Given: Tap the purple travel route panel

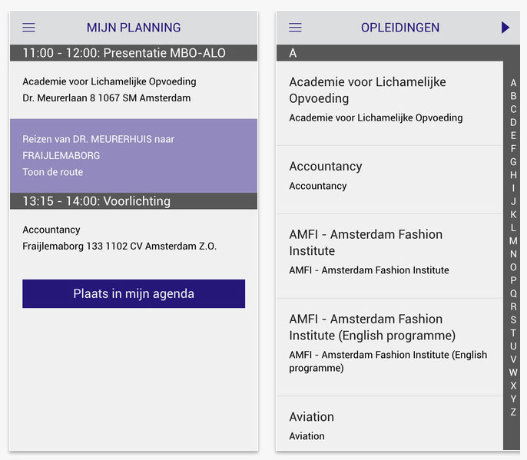Looking at the screenshot, I should (x=134, y=155).
